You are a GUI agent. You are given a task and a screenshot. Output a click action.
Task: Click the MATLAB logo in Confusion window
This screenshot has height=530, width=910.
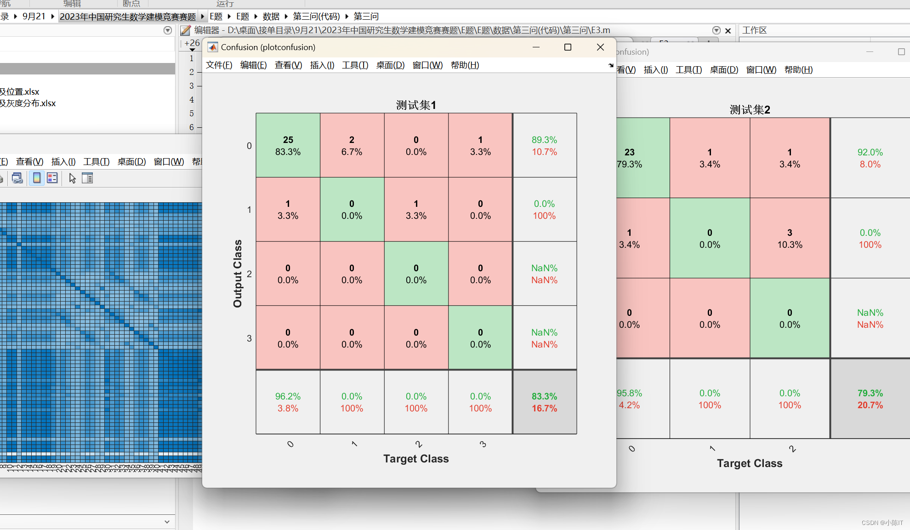point(213,47)
